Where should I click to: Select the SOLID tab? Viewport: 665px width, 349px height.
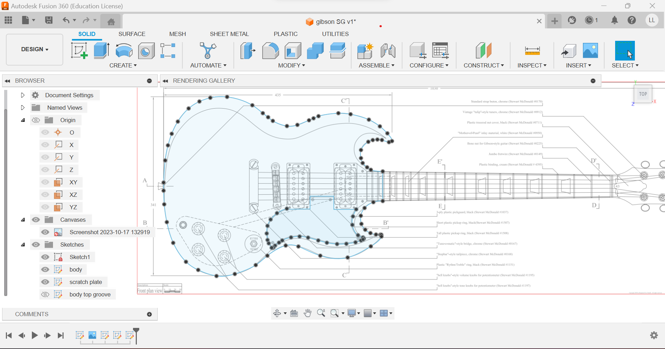point(87,34)
